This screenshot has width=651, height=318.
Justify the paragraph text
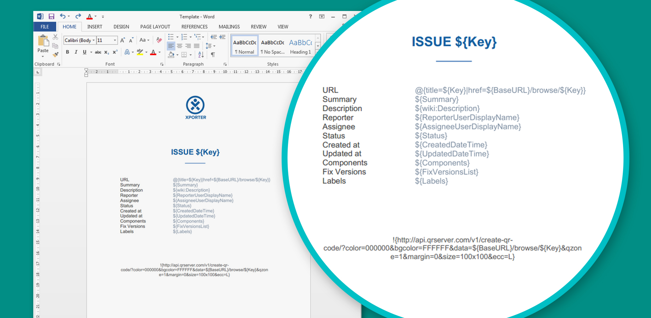196,46
